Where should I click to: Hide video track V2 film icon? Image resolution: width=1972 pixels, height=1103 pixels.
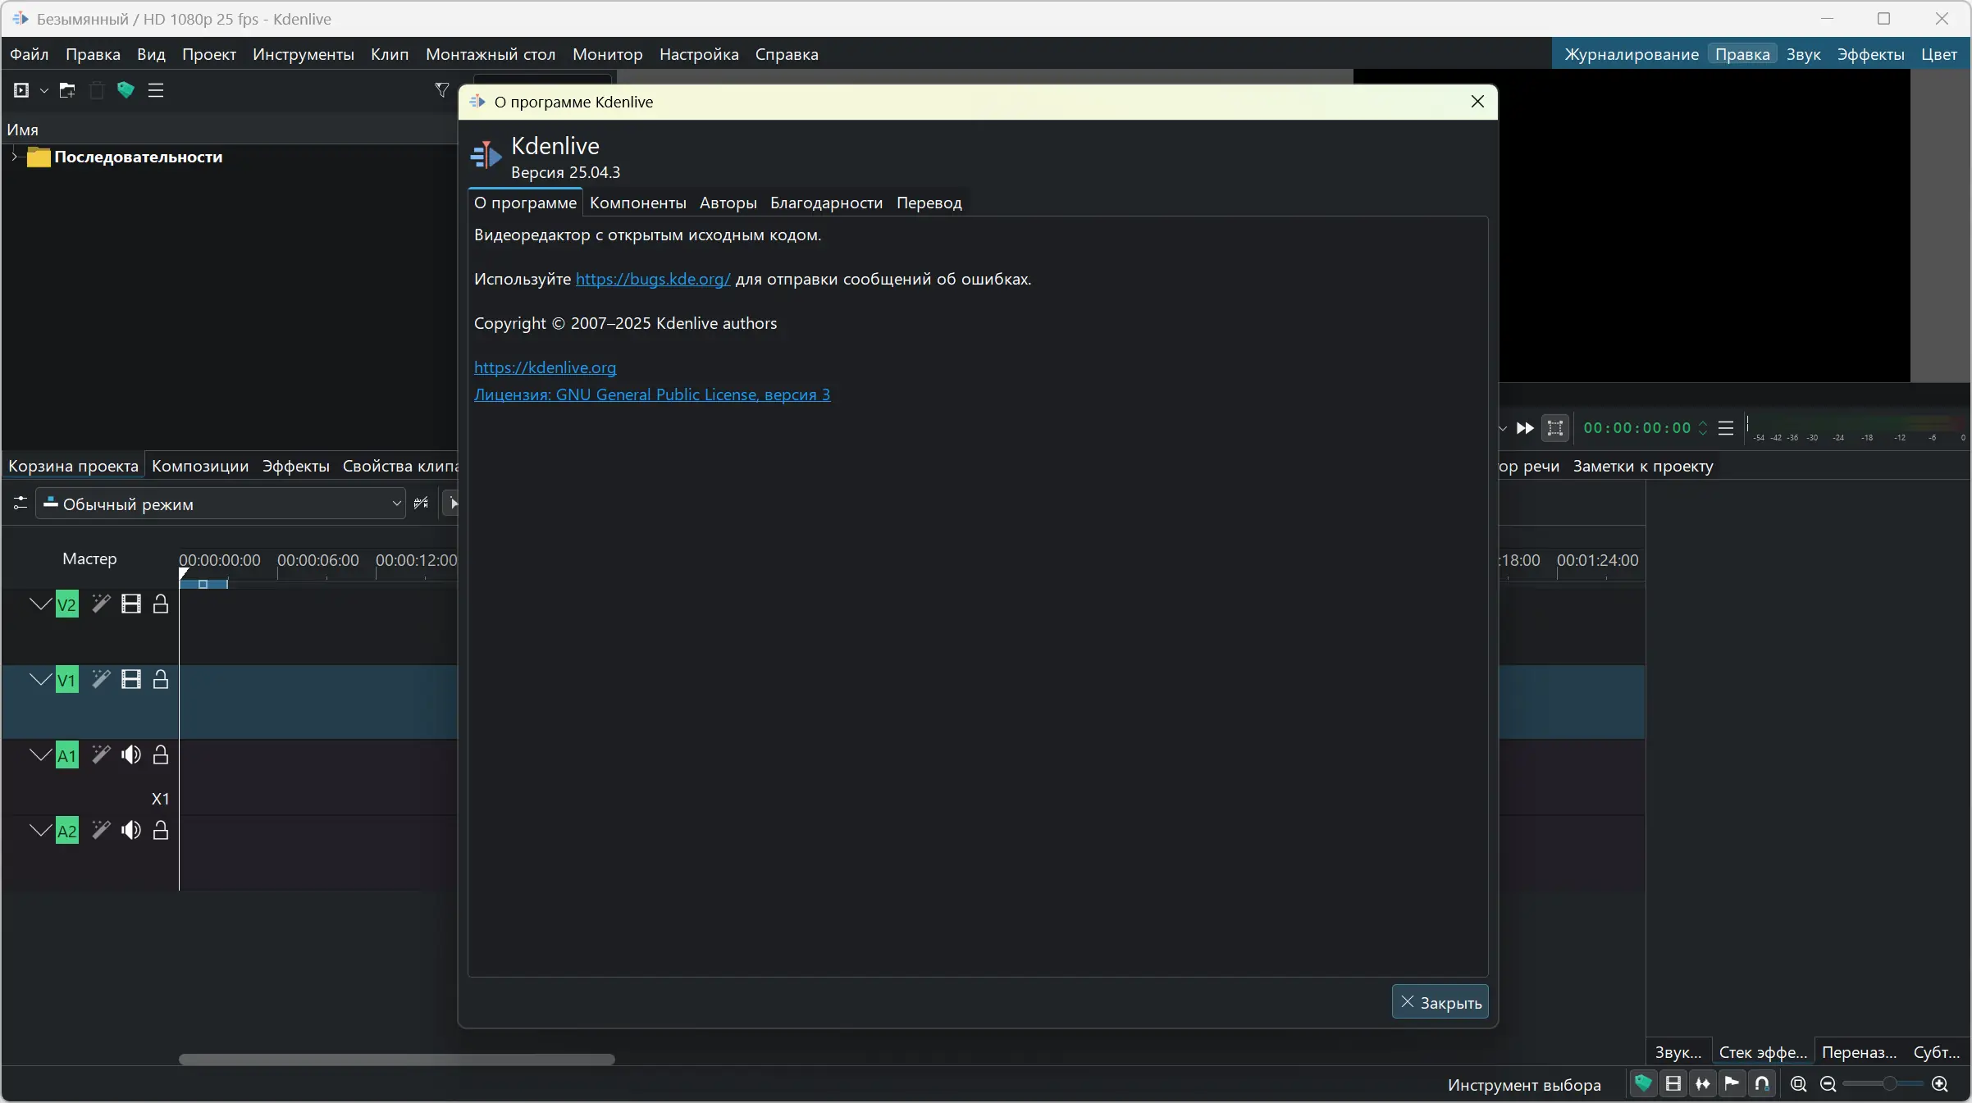click(x=131, y=604)
